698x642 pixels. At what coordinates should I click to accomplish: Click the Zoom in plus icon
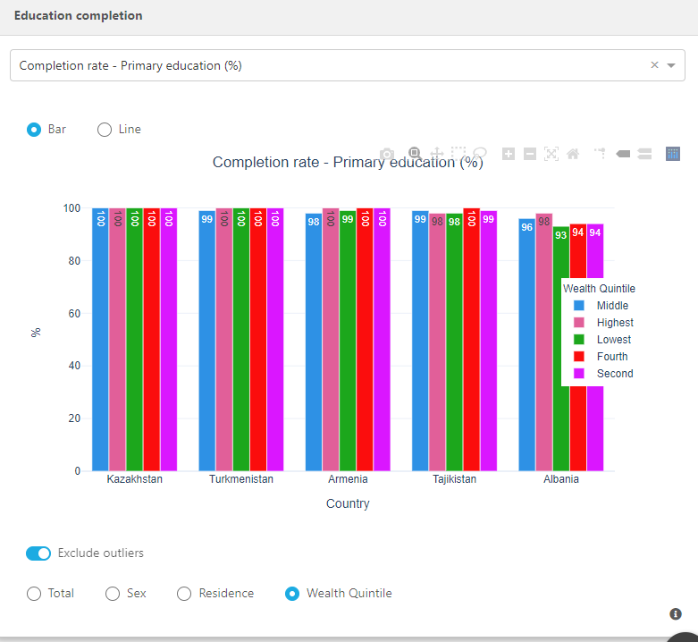pos(509,154)
